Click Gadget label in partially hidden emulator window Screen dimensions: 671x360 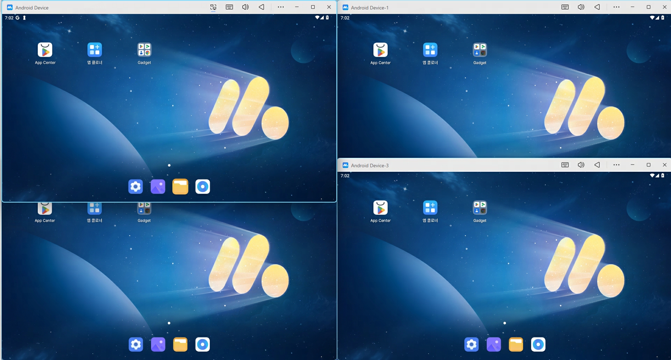[x=144, y=221]
